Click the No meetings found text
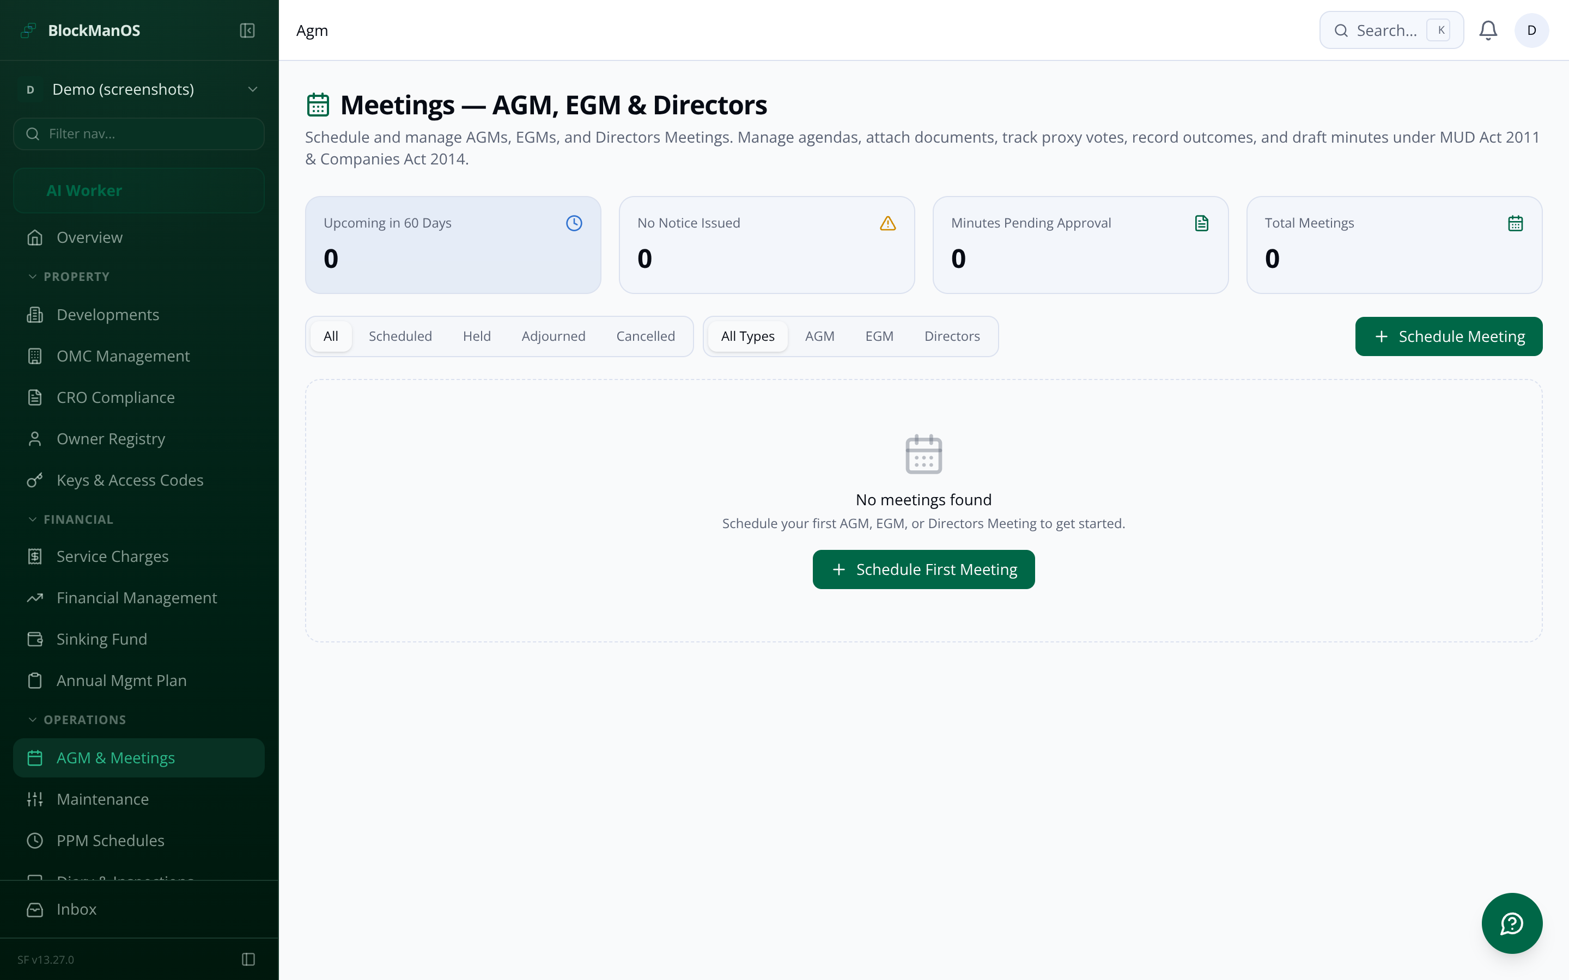Image resolution: width=1569 pixels, height=980 pixels. 923,500
